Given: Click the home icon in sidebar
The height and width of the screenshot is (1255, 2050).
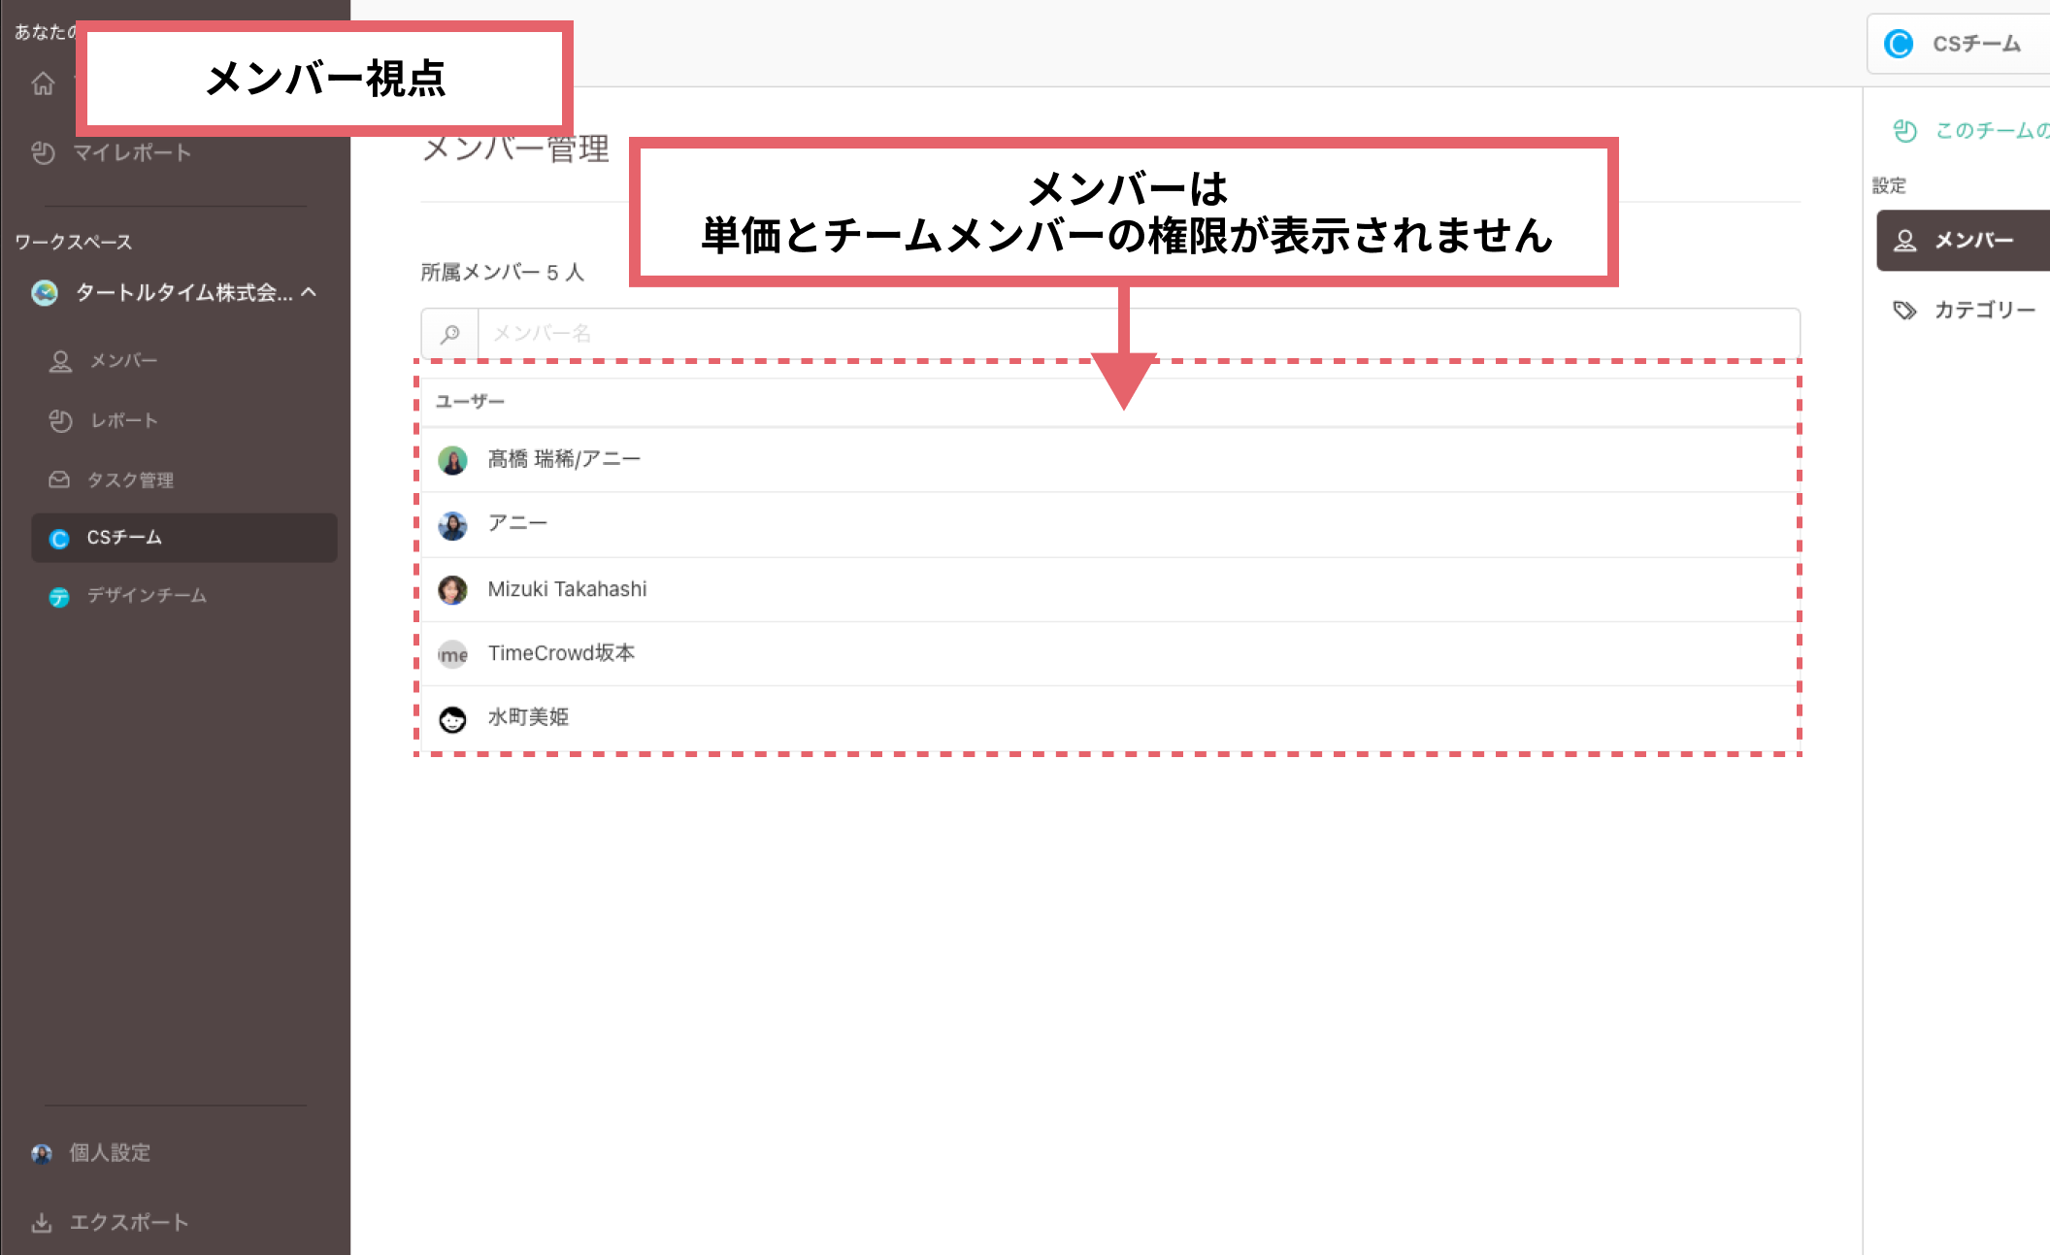Looking at the screenshot, I should pyautogui.click(x=43, y=84).
